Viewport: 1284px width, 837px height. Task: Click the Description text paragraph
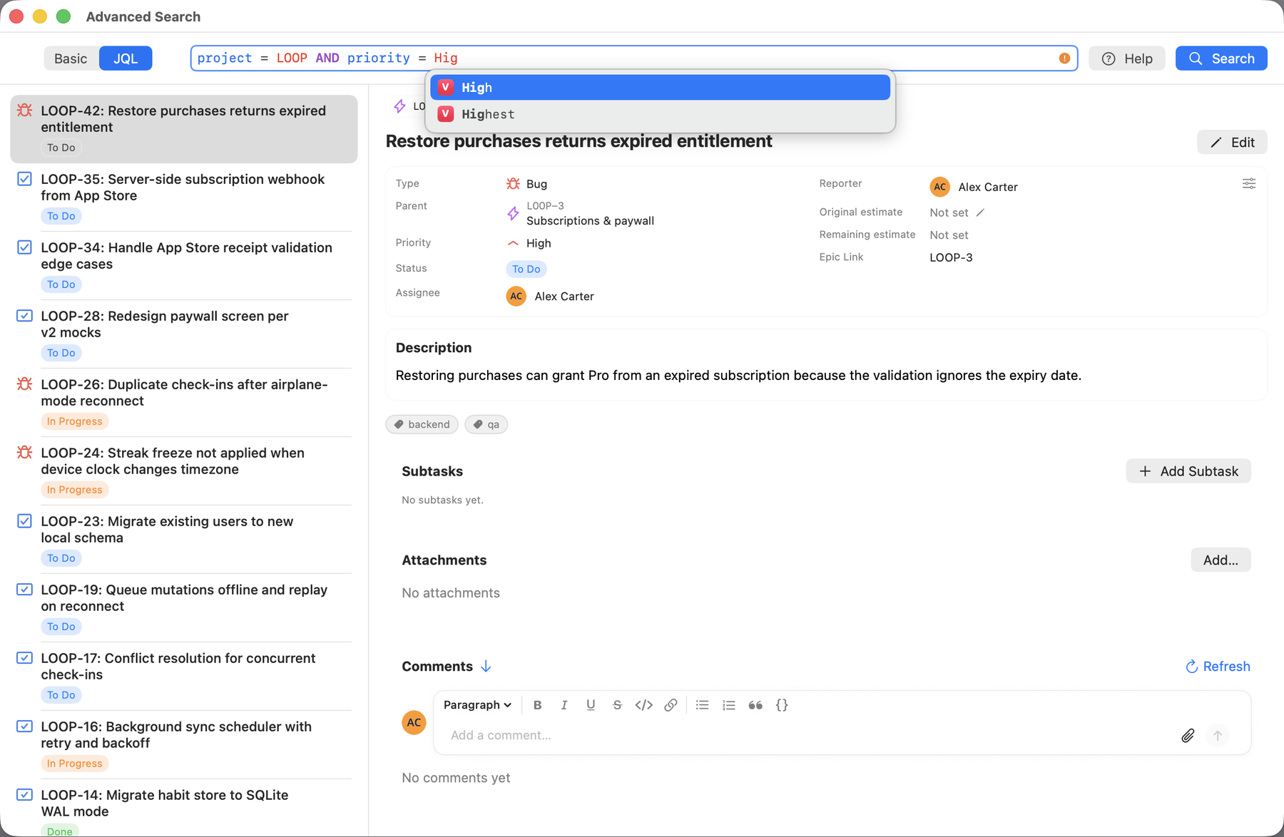pos(738,376)
